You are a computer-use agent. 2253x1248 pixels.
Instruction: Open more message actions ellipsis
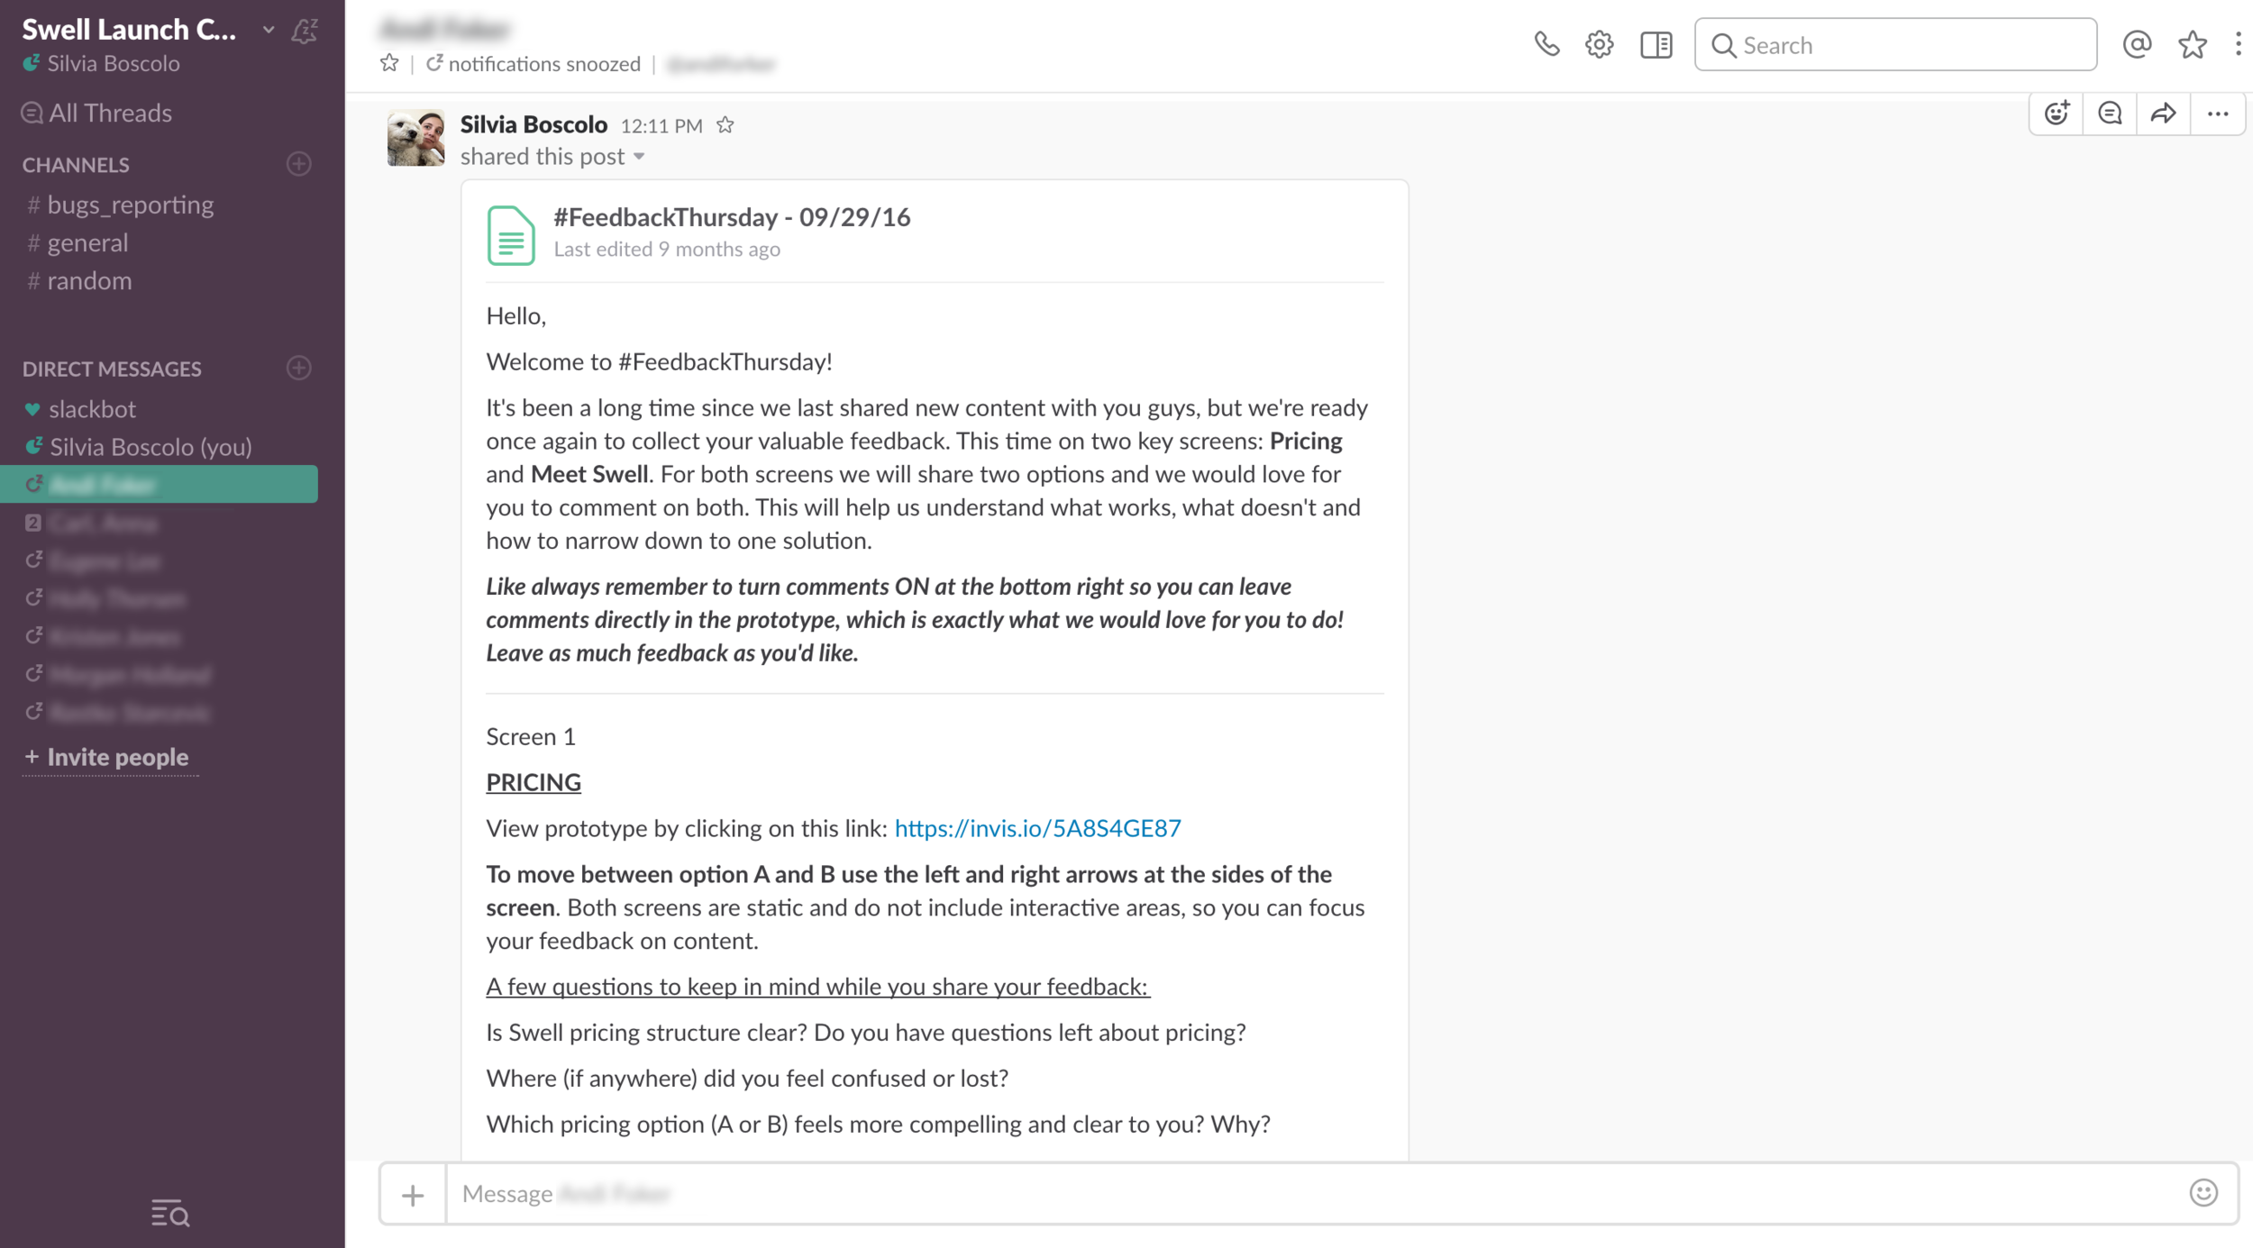click(2218, 114)
